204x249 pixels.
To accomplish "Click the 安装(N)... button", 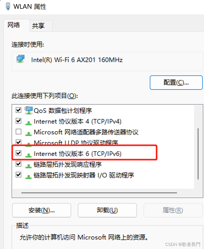I will pyautogui.click(x=42, y=210).
